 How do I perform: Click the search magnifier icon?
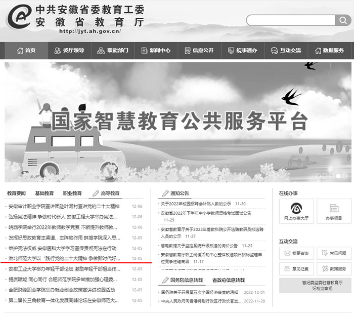[342, 20]
